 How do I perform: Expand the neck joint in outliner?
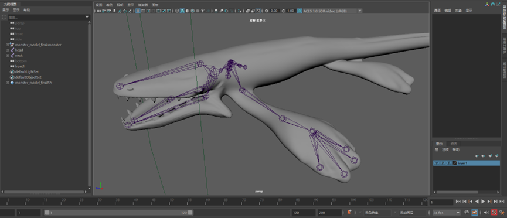click(8, 56)
